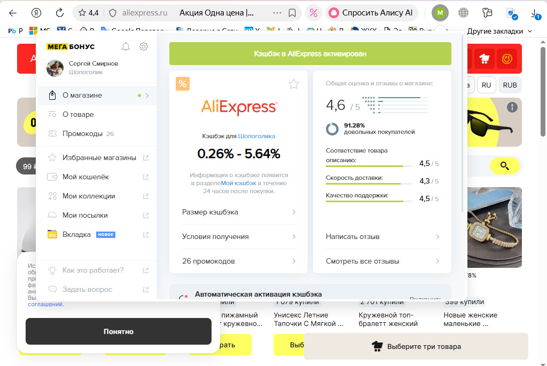Click AliExpress logo in popup
The image size is (547, 366).
(239, 107)
